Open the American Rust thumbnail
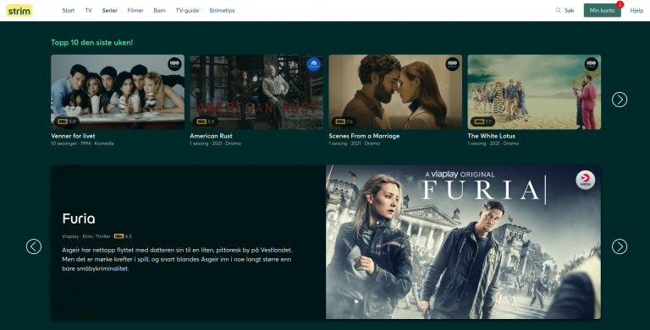 point(256,92)
